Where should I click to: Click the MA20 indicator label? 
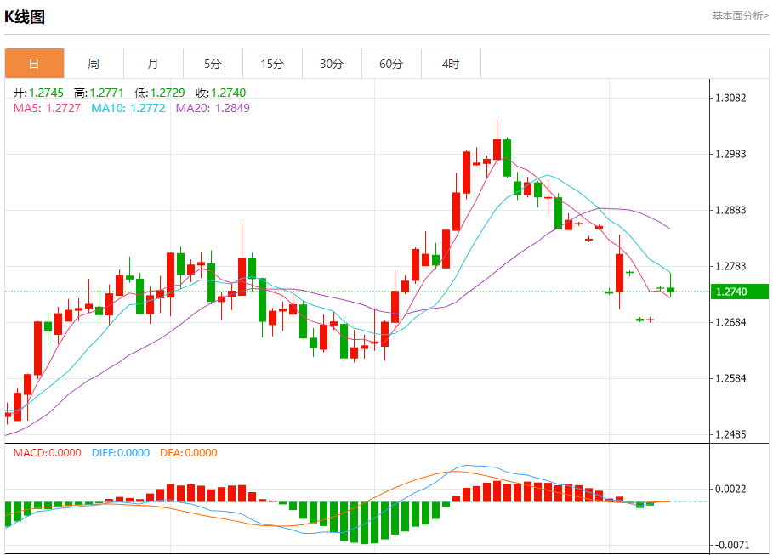point(213,108)
